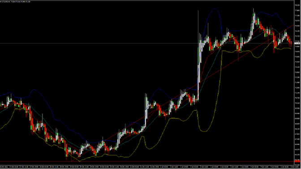The height and width of the screenshot is (169, 301).
Task: Select the grey horizontal current-price line
Action: 147,43
